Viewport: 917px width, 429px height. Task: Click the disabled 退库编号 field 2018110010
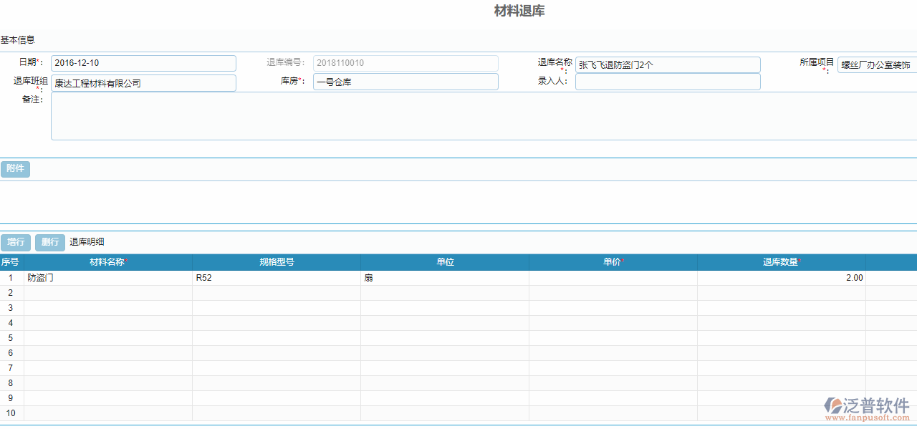(x=405, y=63)
